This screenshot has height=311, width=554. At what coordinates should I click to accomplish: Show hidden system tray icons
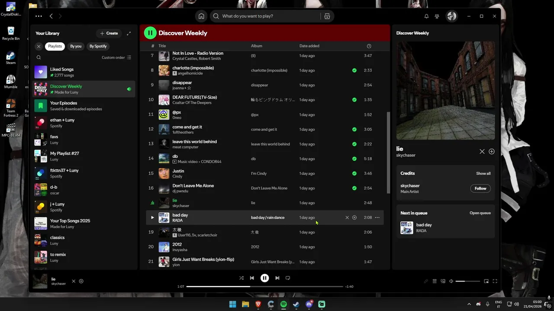(x=469, y=304)
